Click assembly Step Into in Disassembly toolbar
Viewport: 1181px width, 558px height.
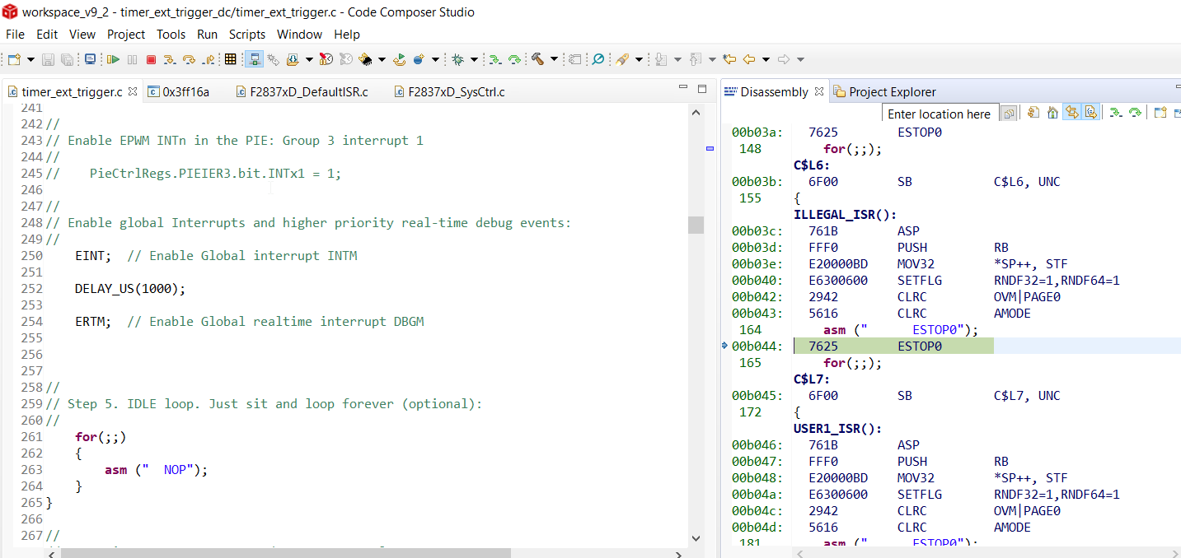1116,113
